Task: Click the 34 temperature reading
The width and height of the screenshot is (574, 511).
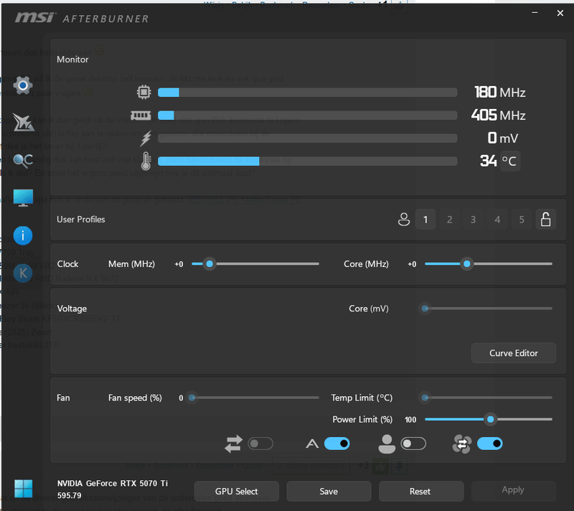Action: coord(489,161)
